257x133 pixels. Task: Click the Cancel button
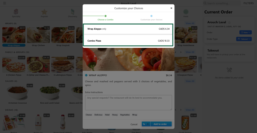point(134,124)
